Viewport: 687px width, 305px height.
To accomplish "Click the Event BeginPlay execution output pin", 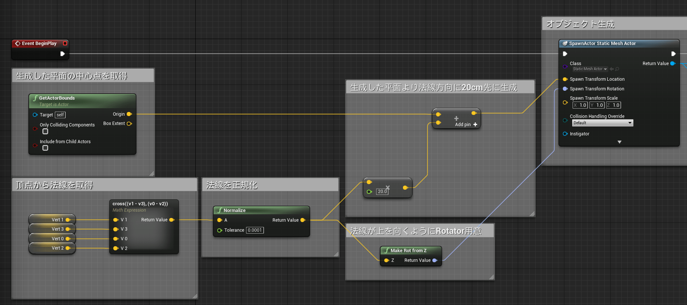I will 63,54.
